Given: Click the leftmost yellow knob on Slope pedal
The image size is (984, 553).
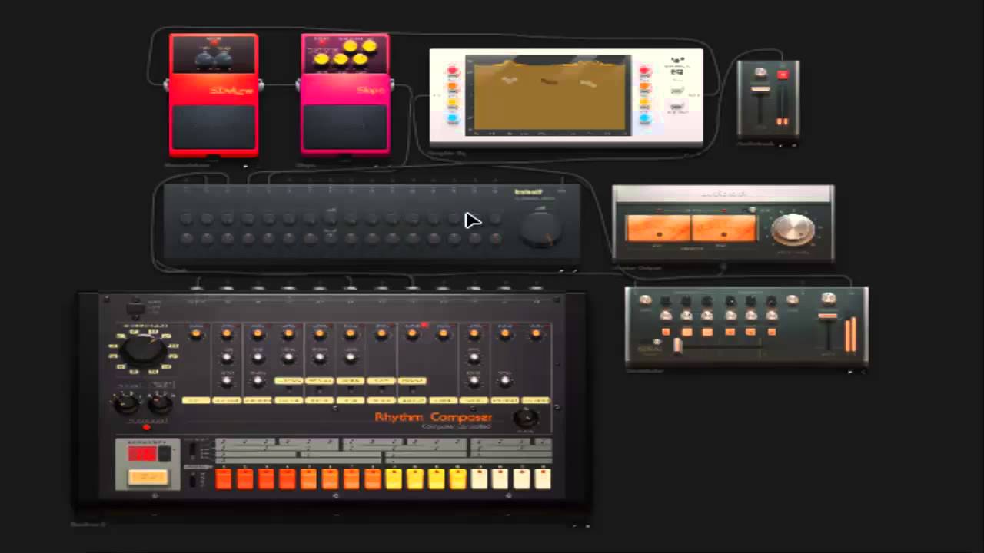Looking at the screenshot, I should click(321, 59).
